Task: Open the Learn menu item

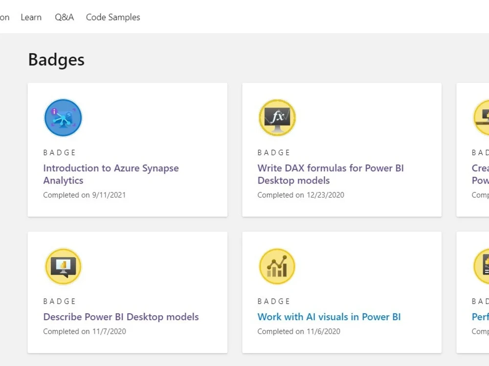Action: tap(31, 17)
